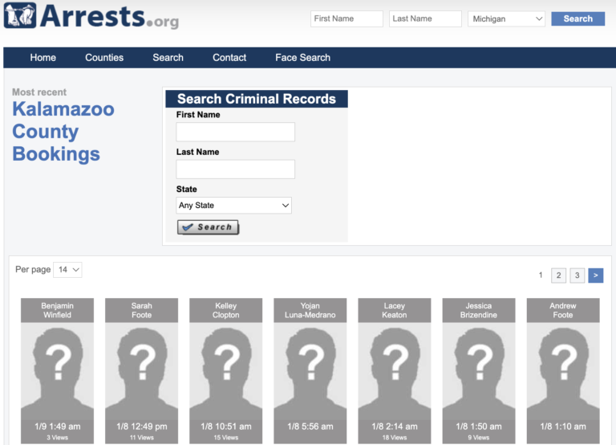Go to results page 2
616x445 pixels.
558,275
